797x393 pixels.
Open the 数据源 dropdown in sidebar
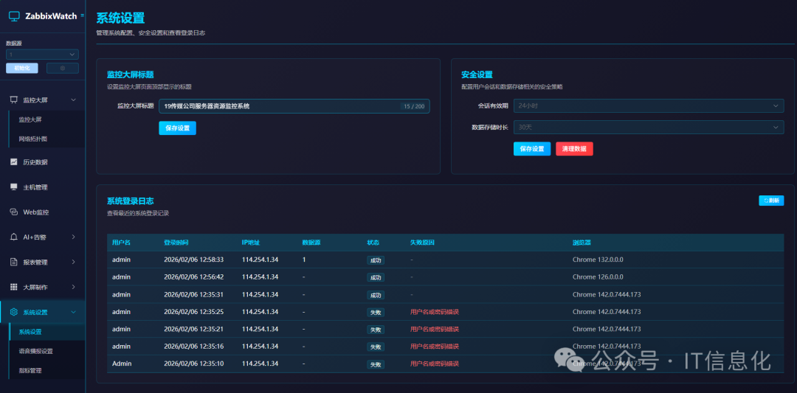[x=42, y=55]
